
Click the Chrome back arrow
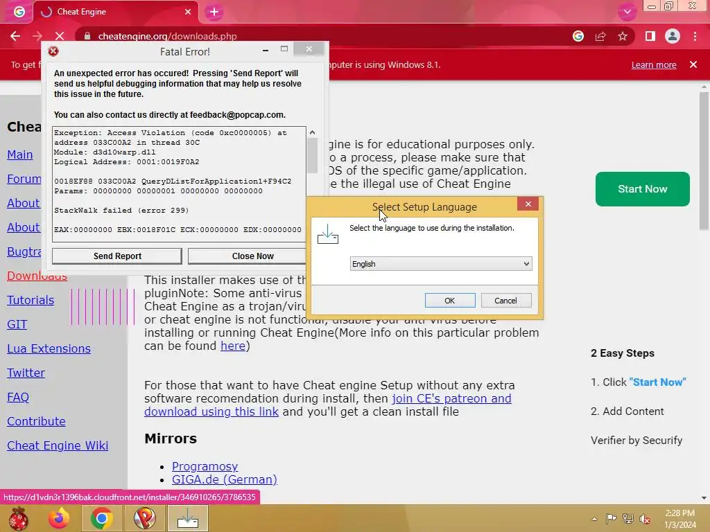(x=15, y=36)
